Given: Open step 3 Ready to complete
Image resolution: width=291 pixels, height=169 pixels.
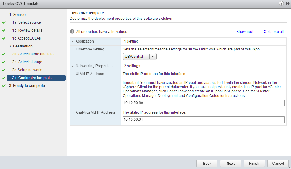Looking at the screenshot, I should [x=29, y=86].
